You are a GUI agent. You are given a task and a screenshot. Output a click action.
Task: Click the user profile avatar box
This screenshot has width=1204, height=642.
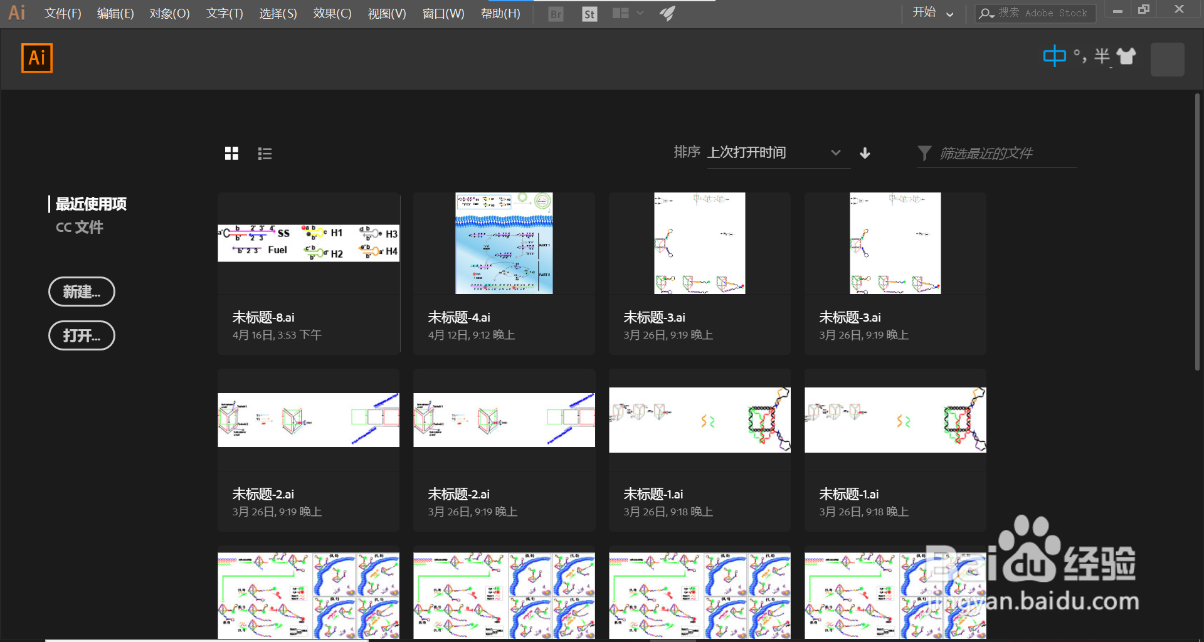pyautogui.click(x=1168, y=60)
